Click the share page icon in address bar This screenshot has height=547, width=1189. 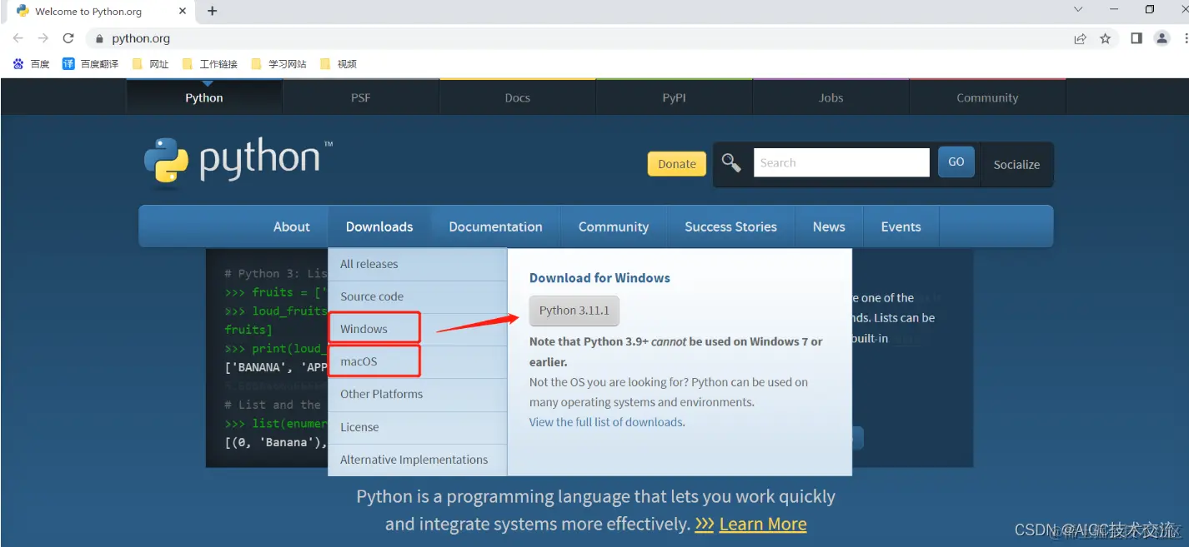(x=1080, y=38)
